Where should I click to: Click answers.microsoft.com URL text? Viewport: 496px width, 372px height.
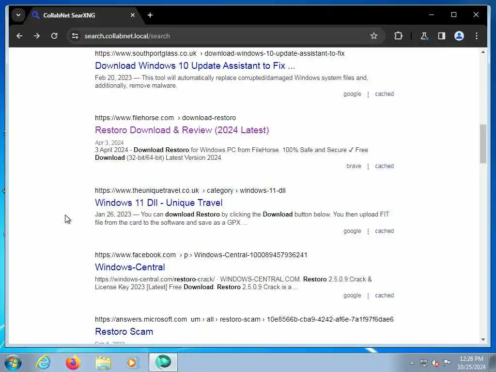[244, 319]
